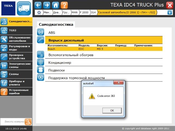Click the auxiliary heating icon
175x131 pixels.
(x=40, y=55)
